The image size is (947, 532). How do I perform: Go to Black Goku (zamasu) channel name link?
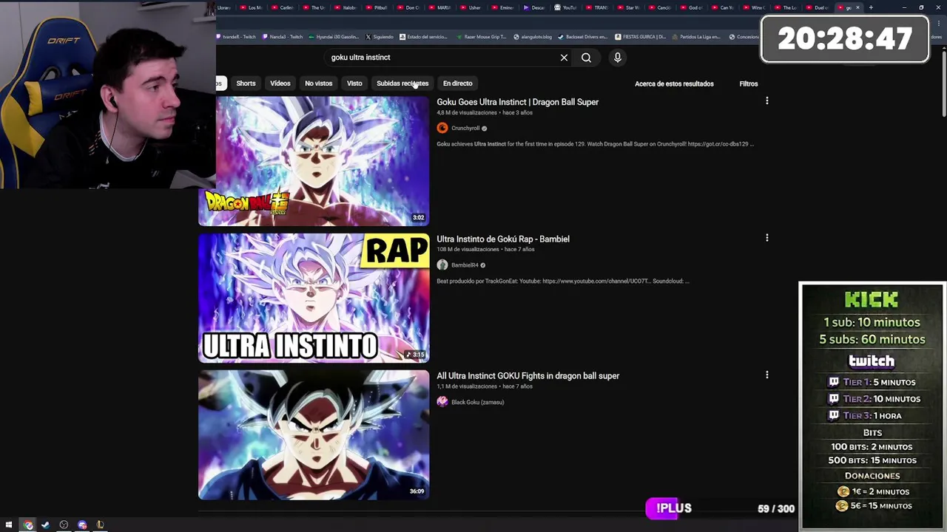pyautogui.click(x=477, y=402)
